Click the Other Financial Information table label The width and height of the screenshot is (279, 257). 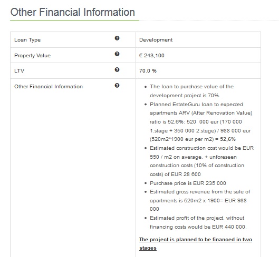point(49,87)
